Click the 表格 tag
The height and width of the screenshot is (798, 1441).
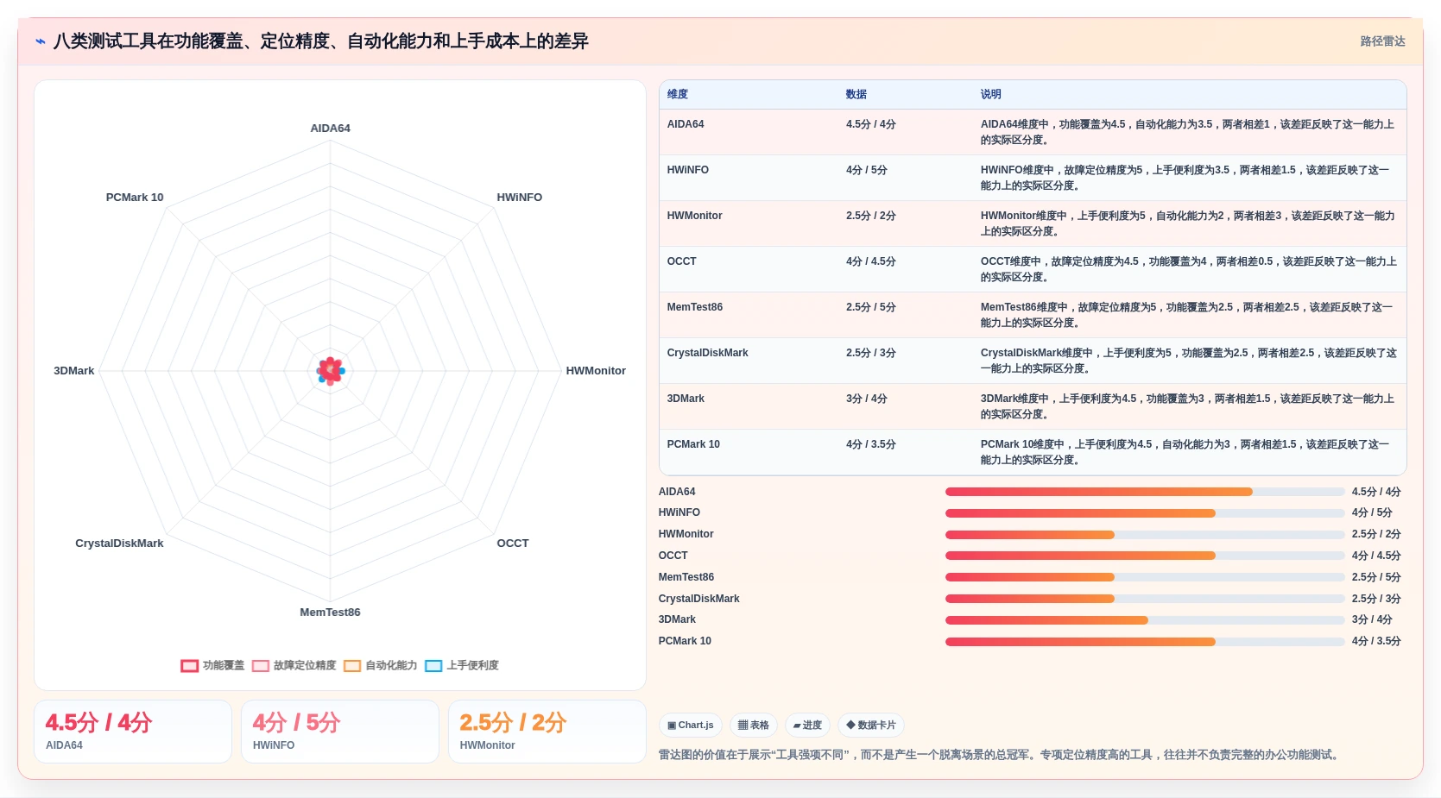pos(754,726)
